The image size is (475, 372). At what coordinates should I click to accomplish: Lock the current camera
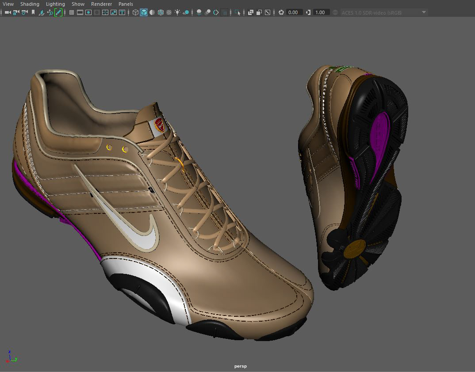point(16,12)
